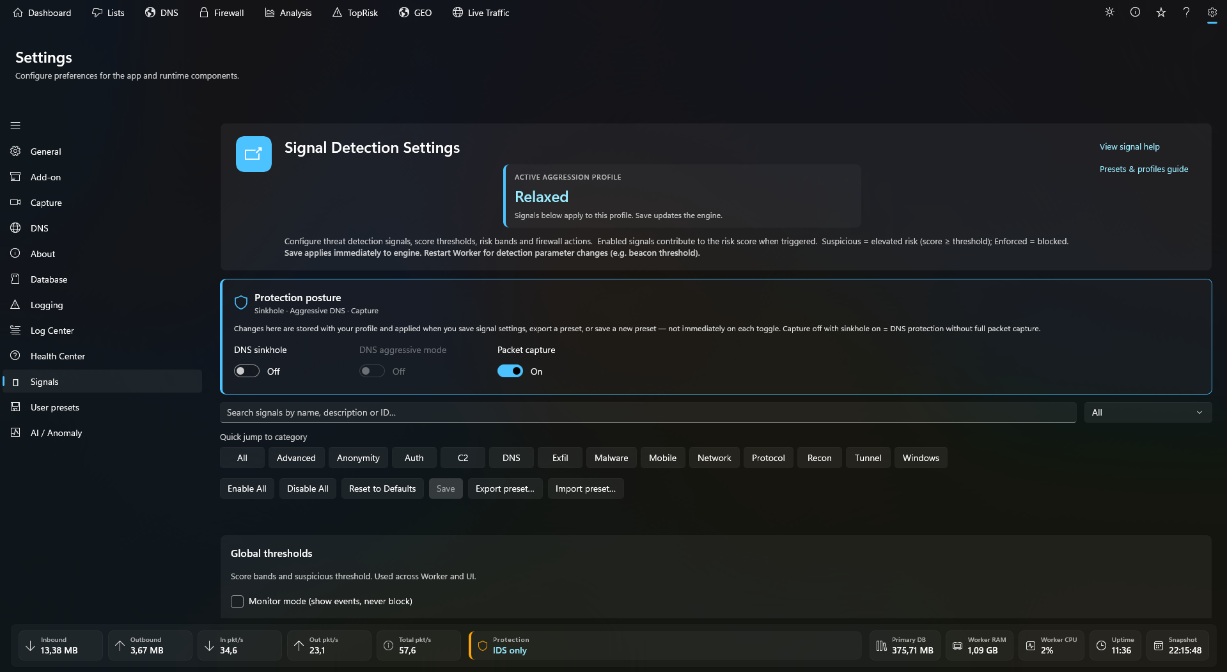Jump to the Advanced category
The height and width of the screenshot is (672, 1227).
click(296, 458)
